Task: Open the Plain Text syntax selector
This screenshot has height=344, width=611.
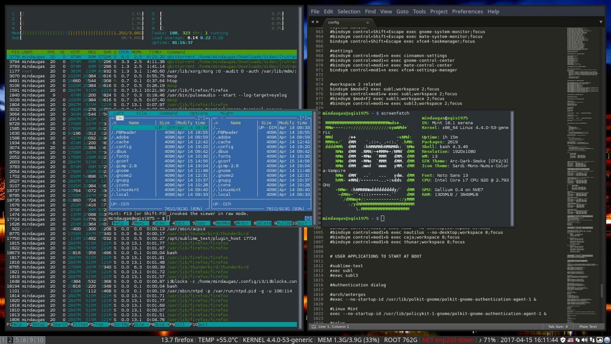Action: (x=588, y=327)
